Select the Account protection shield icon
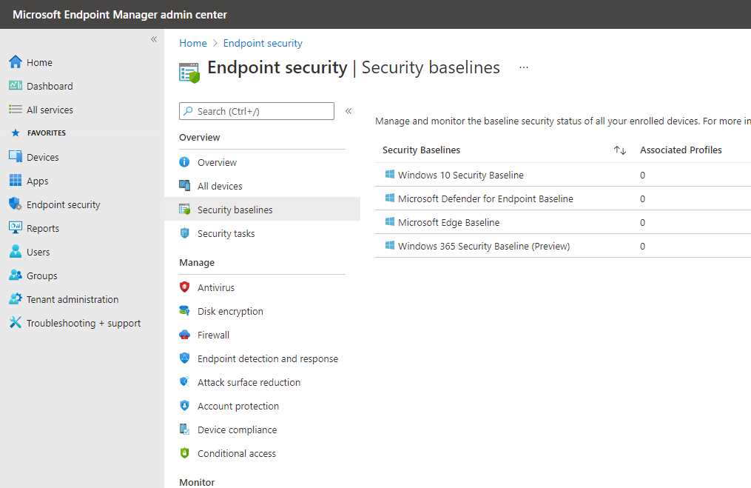The width and height of the screenshot is (751, 488). click(184, 406)
